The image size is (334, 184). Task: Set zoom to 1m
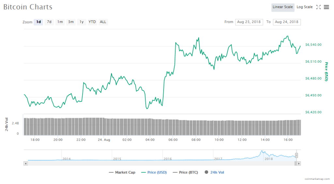coord(60,22)
